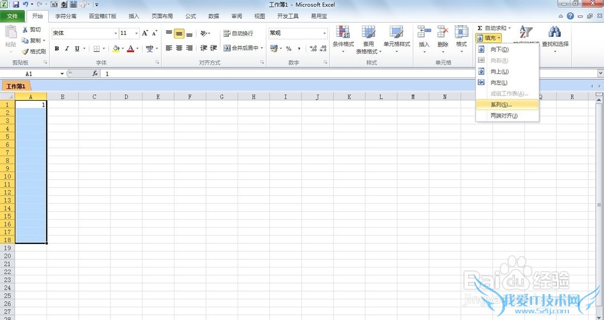Open Cell Styles (单元格样式) menu
This screenshot has height=320, width=604.
tap(396, 39)
